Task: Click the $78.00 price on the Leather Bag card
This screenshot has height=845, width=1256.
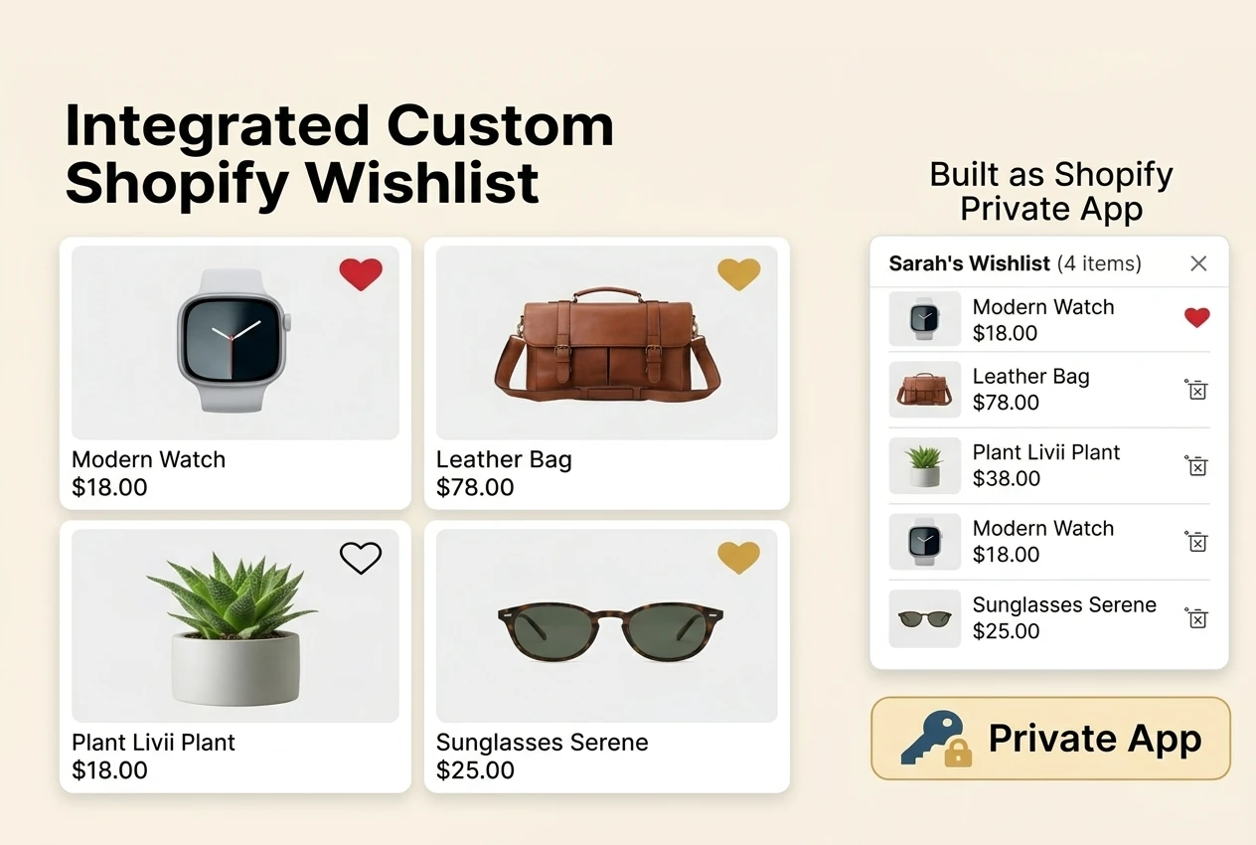Action: 463,487
